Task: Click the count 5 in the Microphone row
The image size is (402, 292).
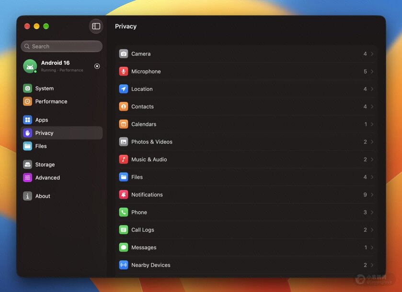Action: (x=365, y=71)
